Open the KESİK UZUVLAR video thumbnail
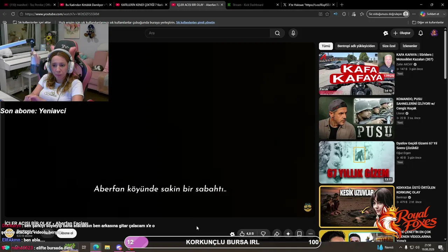This screenshot has width=448, height=252. pos(357,206)
